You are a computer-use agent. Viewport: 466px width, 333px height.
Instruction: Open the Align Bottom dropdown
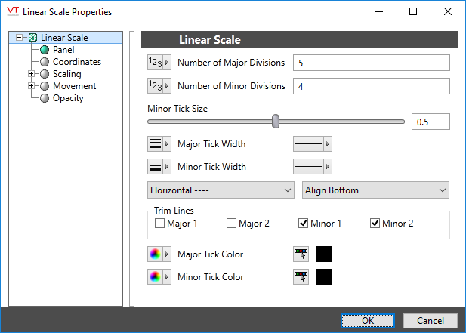[x=375, y=190]
